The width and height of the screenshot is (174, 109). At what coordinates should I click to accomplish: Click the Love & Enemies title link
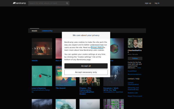tap(39, 88)
